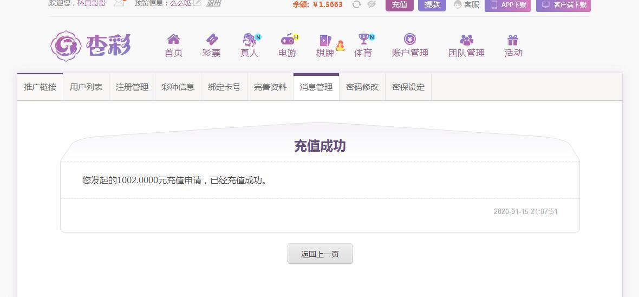Open the 真人 live dealer icon
639x297 pixels.
click(250, 40)
